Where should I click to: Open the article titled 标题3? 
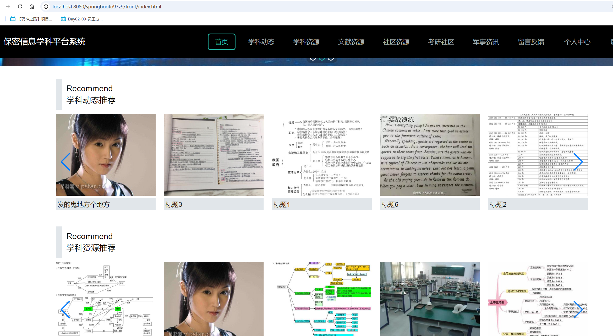tap(174, 205)
